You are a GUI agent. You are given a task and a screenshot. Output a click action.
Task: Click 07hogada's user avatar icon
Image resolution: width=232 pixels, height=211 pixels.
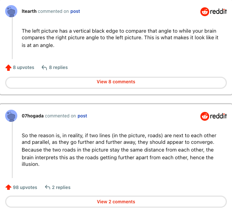(x=11, y=116)
